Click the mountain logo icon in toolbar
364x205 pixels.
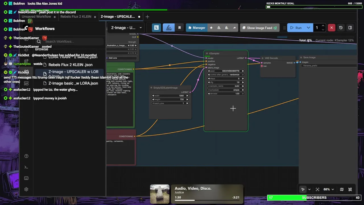(x=169, y=28)
